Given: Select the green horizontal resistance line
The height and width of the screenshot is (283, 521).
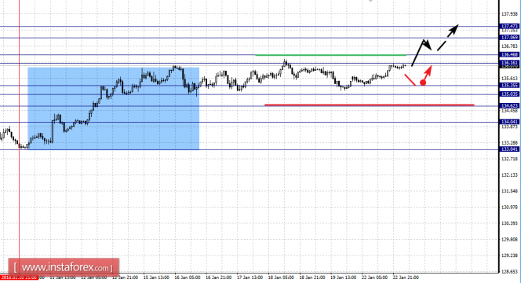Looking at the screenshot, I should 330,55.
